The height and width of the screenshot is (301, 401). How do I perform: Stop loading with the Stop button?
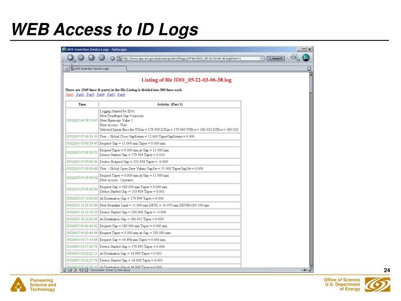pos(102,58)
